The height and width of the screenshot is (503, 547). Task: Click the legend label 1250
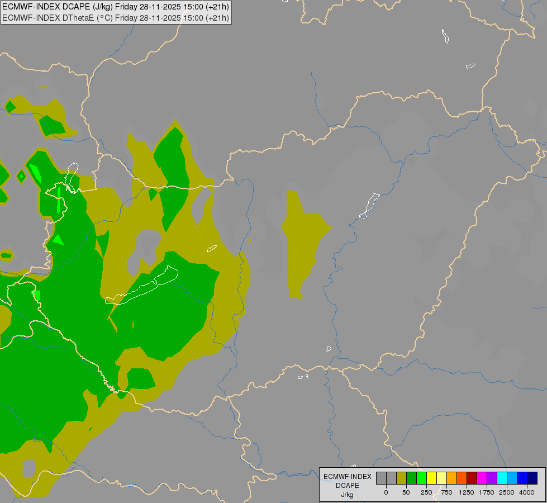(467, 492)
